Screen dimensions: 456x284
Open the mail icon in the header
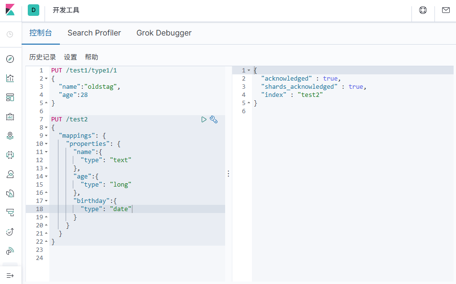[445, 10]
